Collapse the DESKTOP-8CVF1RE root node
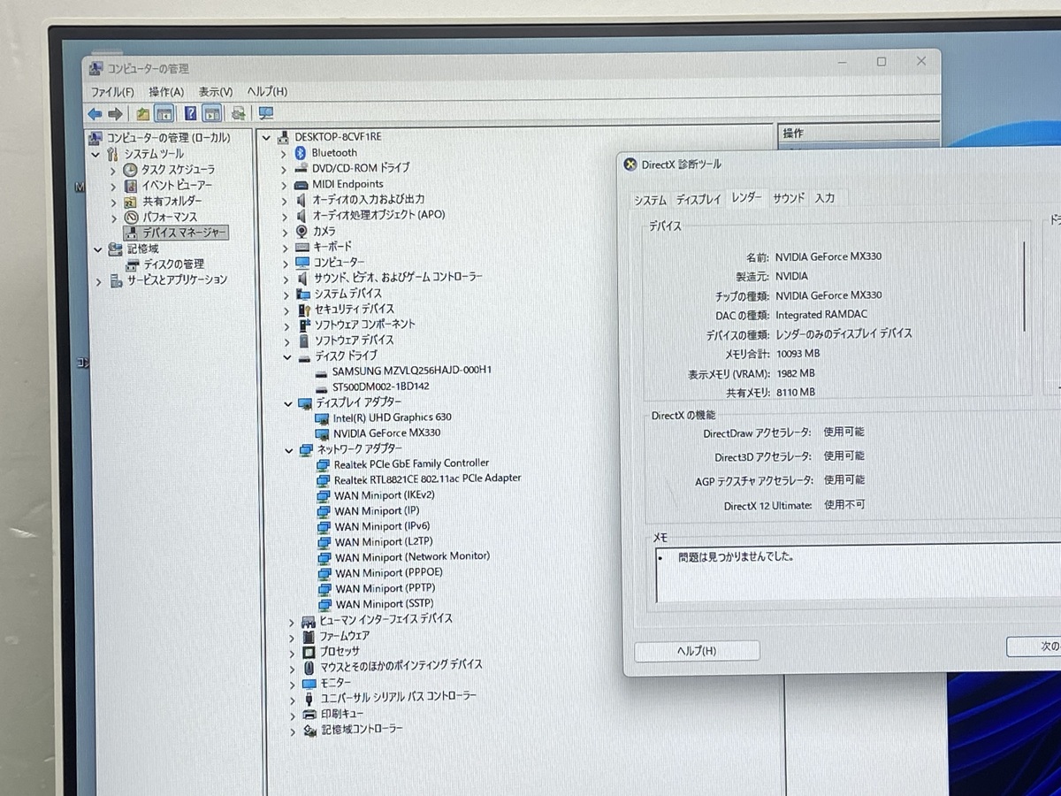Image resolution: width=1061 pixels, height=796 pixels. click(x=266, y=137)
